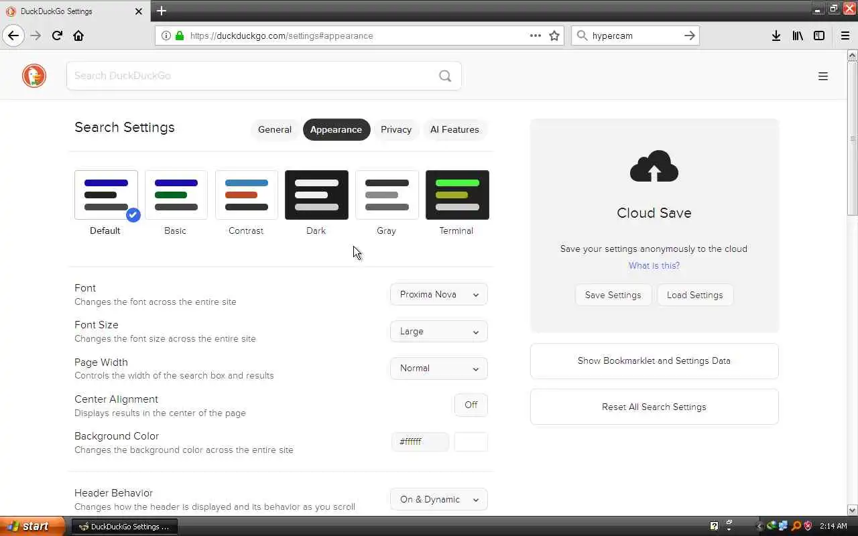Viewport: 858px width, 536px height.
Task: Click the page vertical scrollbar thumb
Action: [853, 138]
